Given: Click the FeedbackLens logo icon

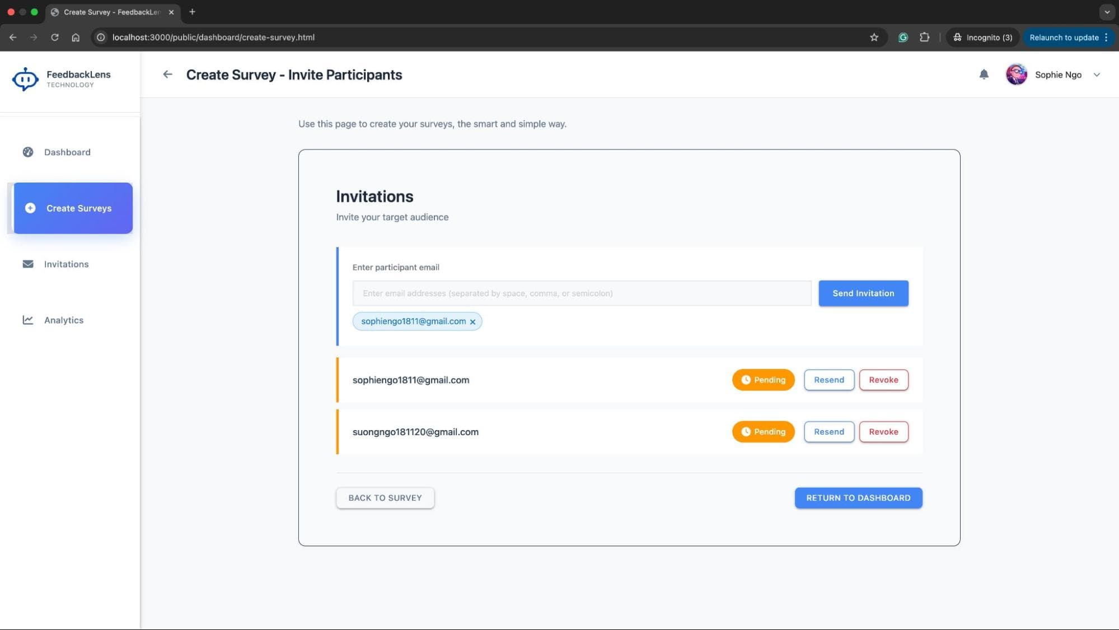Looking at the screenshot, I should 25,79.
